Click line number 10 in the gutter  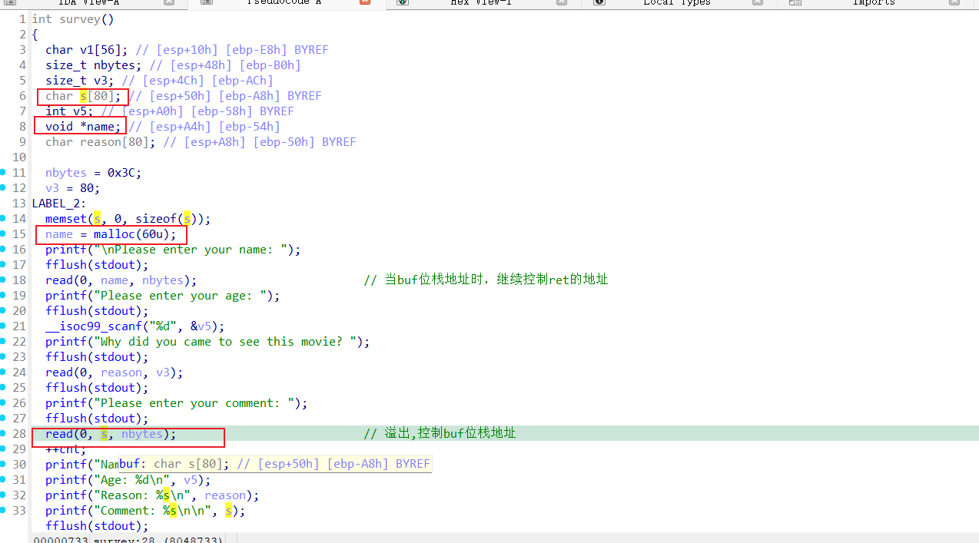[x=18, y=157]
